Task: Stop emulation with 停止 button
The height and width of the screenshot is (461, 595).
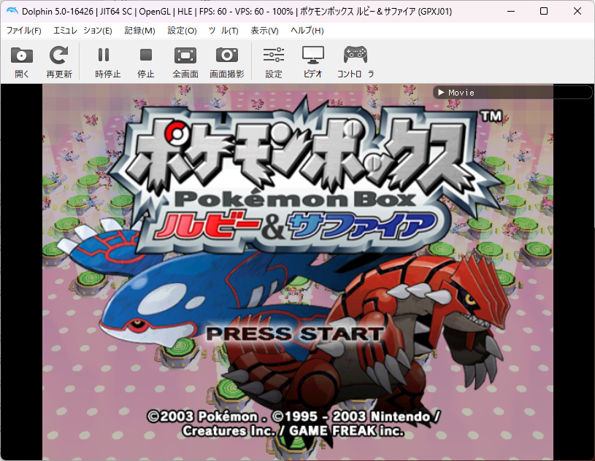Action: coord(146,62)
